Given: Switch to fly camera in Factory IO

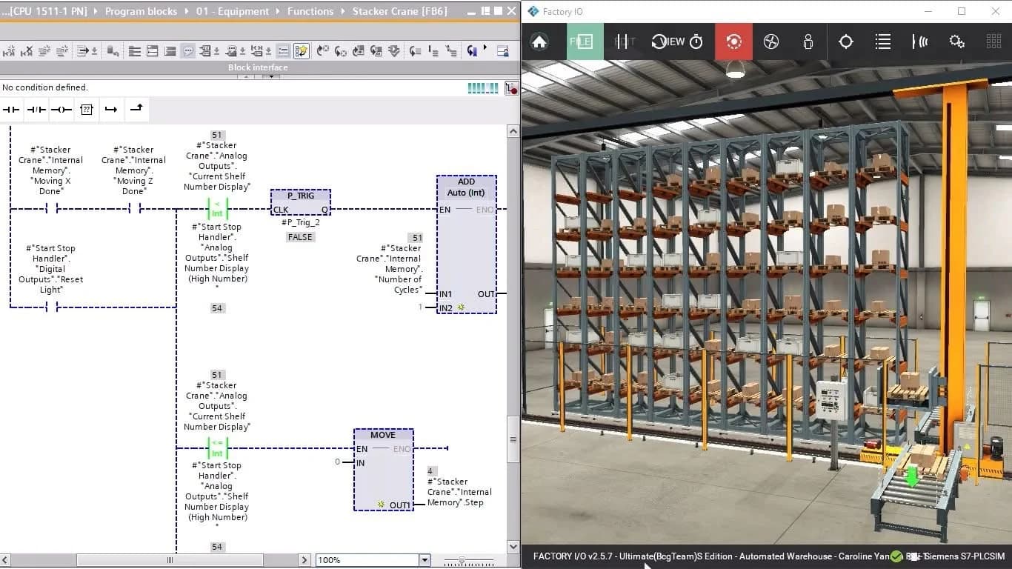Looking at the screenshot, I should click(x=771, y=41).
